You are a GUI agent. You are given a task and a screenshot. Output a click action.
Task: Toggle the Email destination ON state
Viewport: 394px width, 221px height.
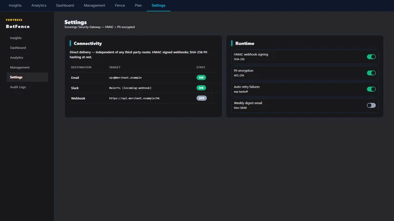point(201,78)
